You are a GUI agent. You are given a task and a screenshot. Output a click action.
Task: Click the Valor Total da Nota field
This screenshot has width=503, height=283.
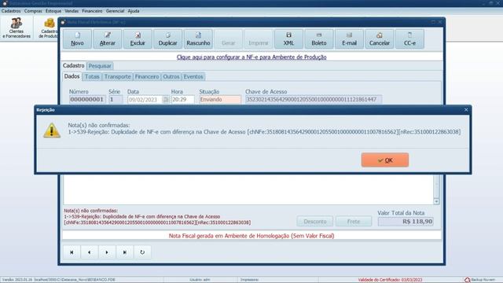pos(406,222)
